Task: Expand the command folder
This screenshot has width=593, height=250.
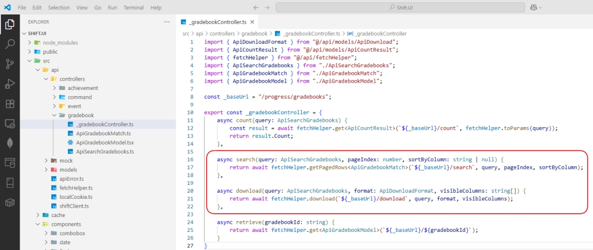Action: pyautogui.click(x=54, y=97)
